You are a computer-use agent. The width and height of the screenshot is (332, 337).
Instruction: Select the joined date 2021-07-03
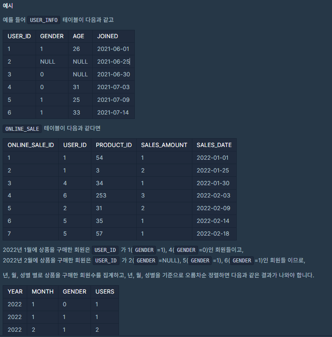tap(113, 87)
